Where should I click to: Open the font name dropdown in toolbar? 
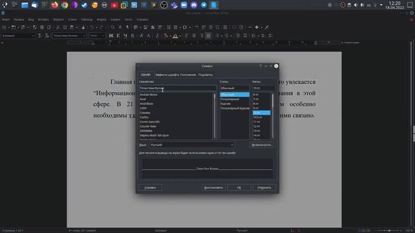(84, 36)
